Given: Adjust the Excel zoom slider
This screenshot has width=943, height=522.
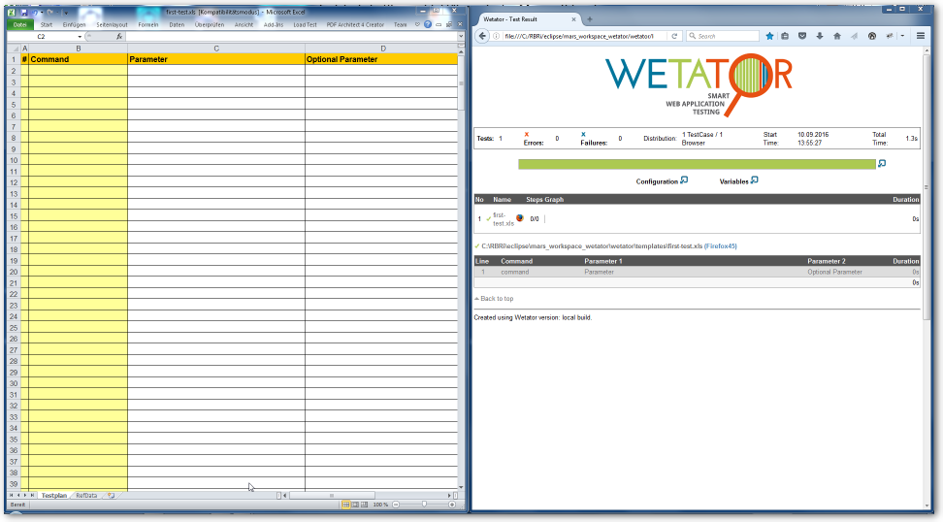Looking at the screenshot, I should [x=424, y=505].
